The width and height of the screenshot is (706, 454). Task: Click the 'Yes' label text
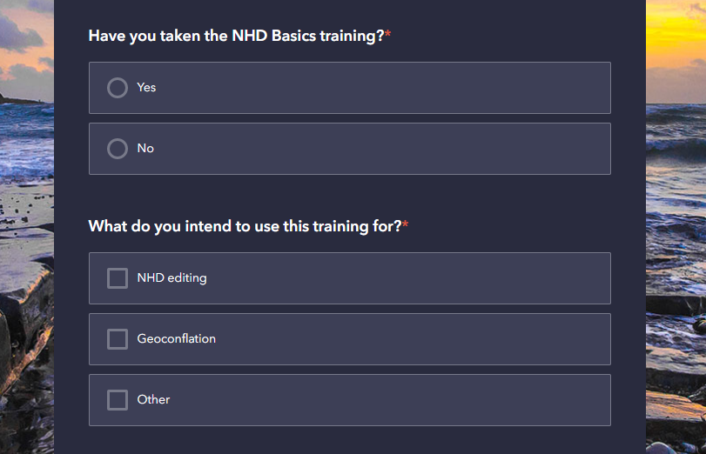(146, 88)
